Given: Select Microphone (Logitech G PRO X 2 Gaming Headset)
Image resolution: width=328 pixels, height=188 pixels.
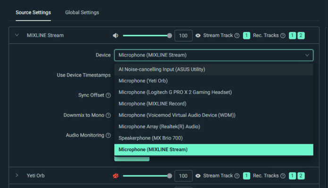Looking at the screenshot, I should click(214, 92).
